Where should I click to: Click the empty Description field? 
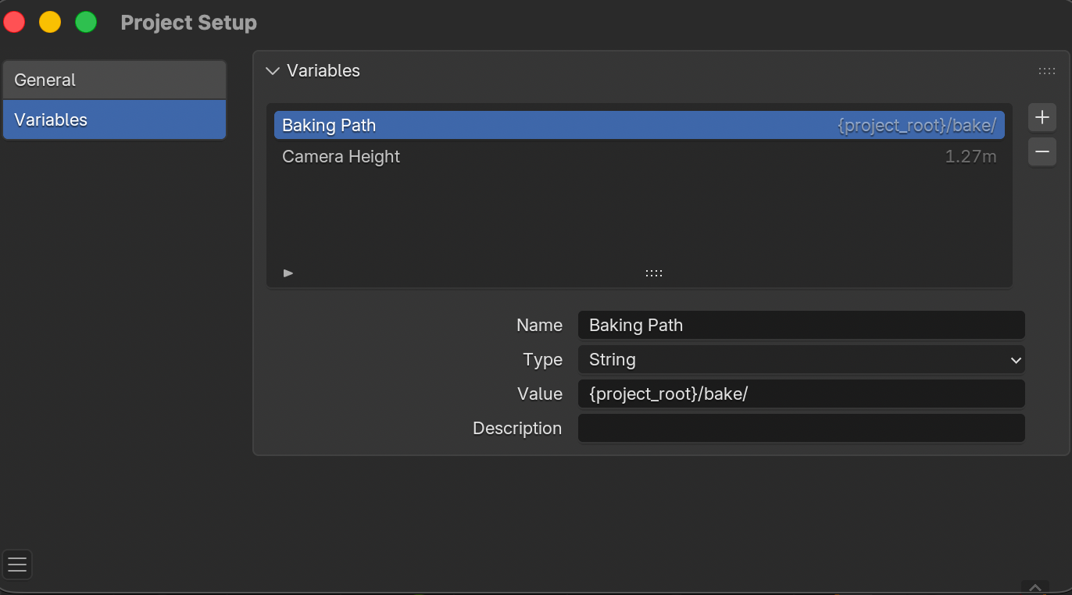801,429
